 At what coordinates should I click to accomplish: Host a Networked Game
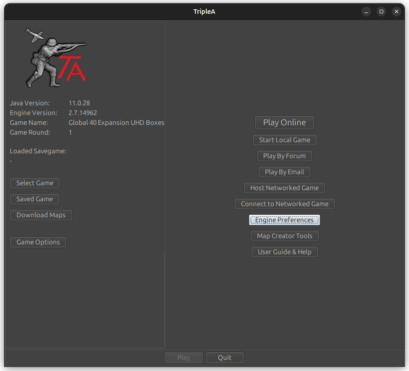(x=284, y=187)
